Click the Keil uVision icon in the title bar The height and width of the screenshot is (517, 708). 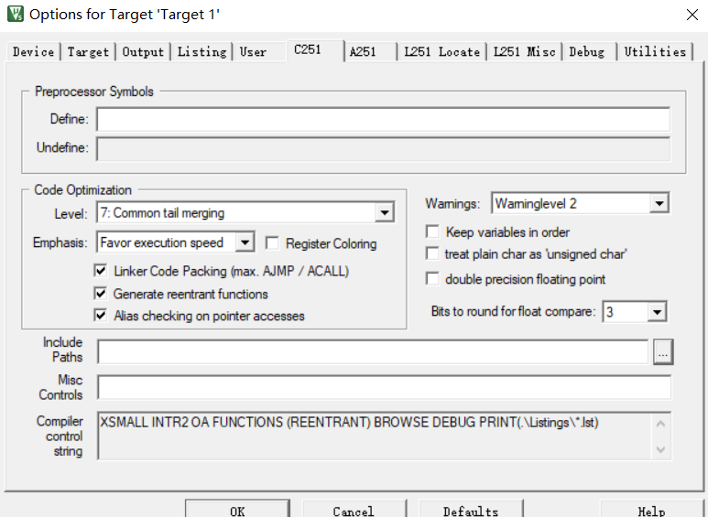pyautogui.click(x=15, y=14)
